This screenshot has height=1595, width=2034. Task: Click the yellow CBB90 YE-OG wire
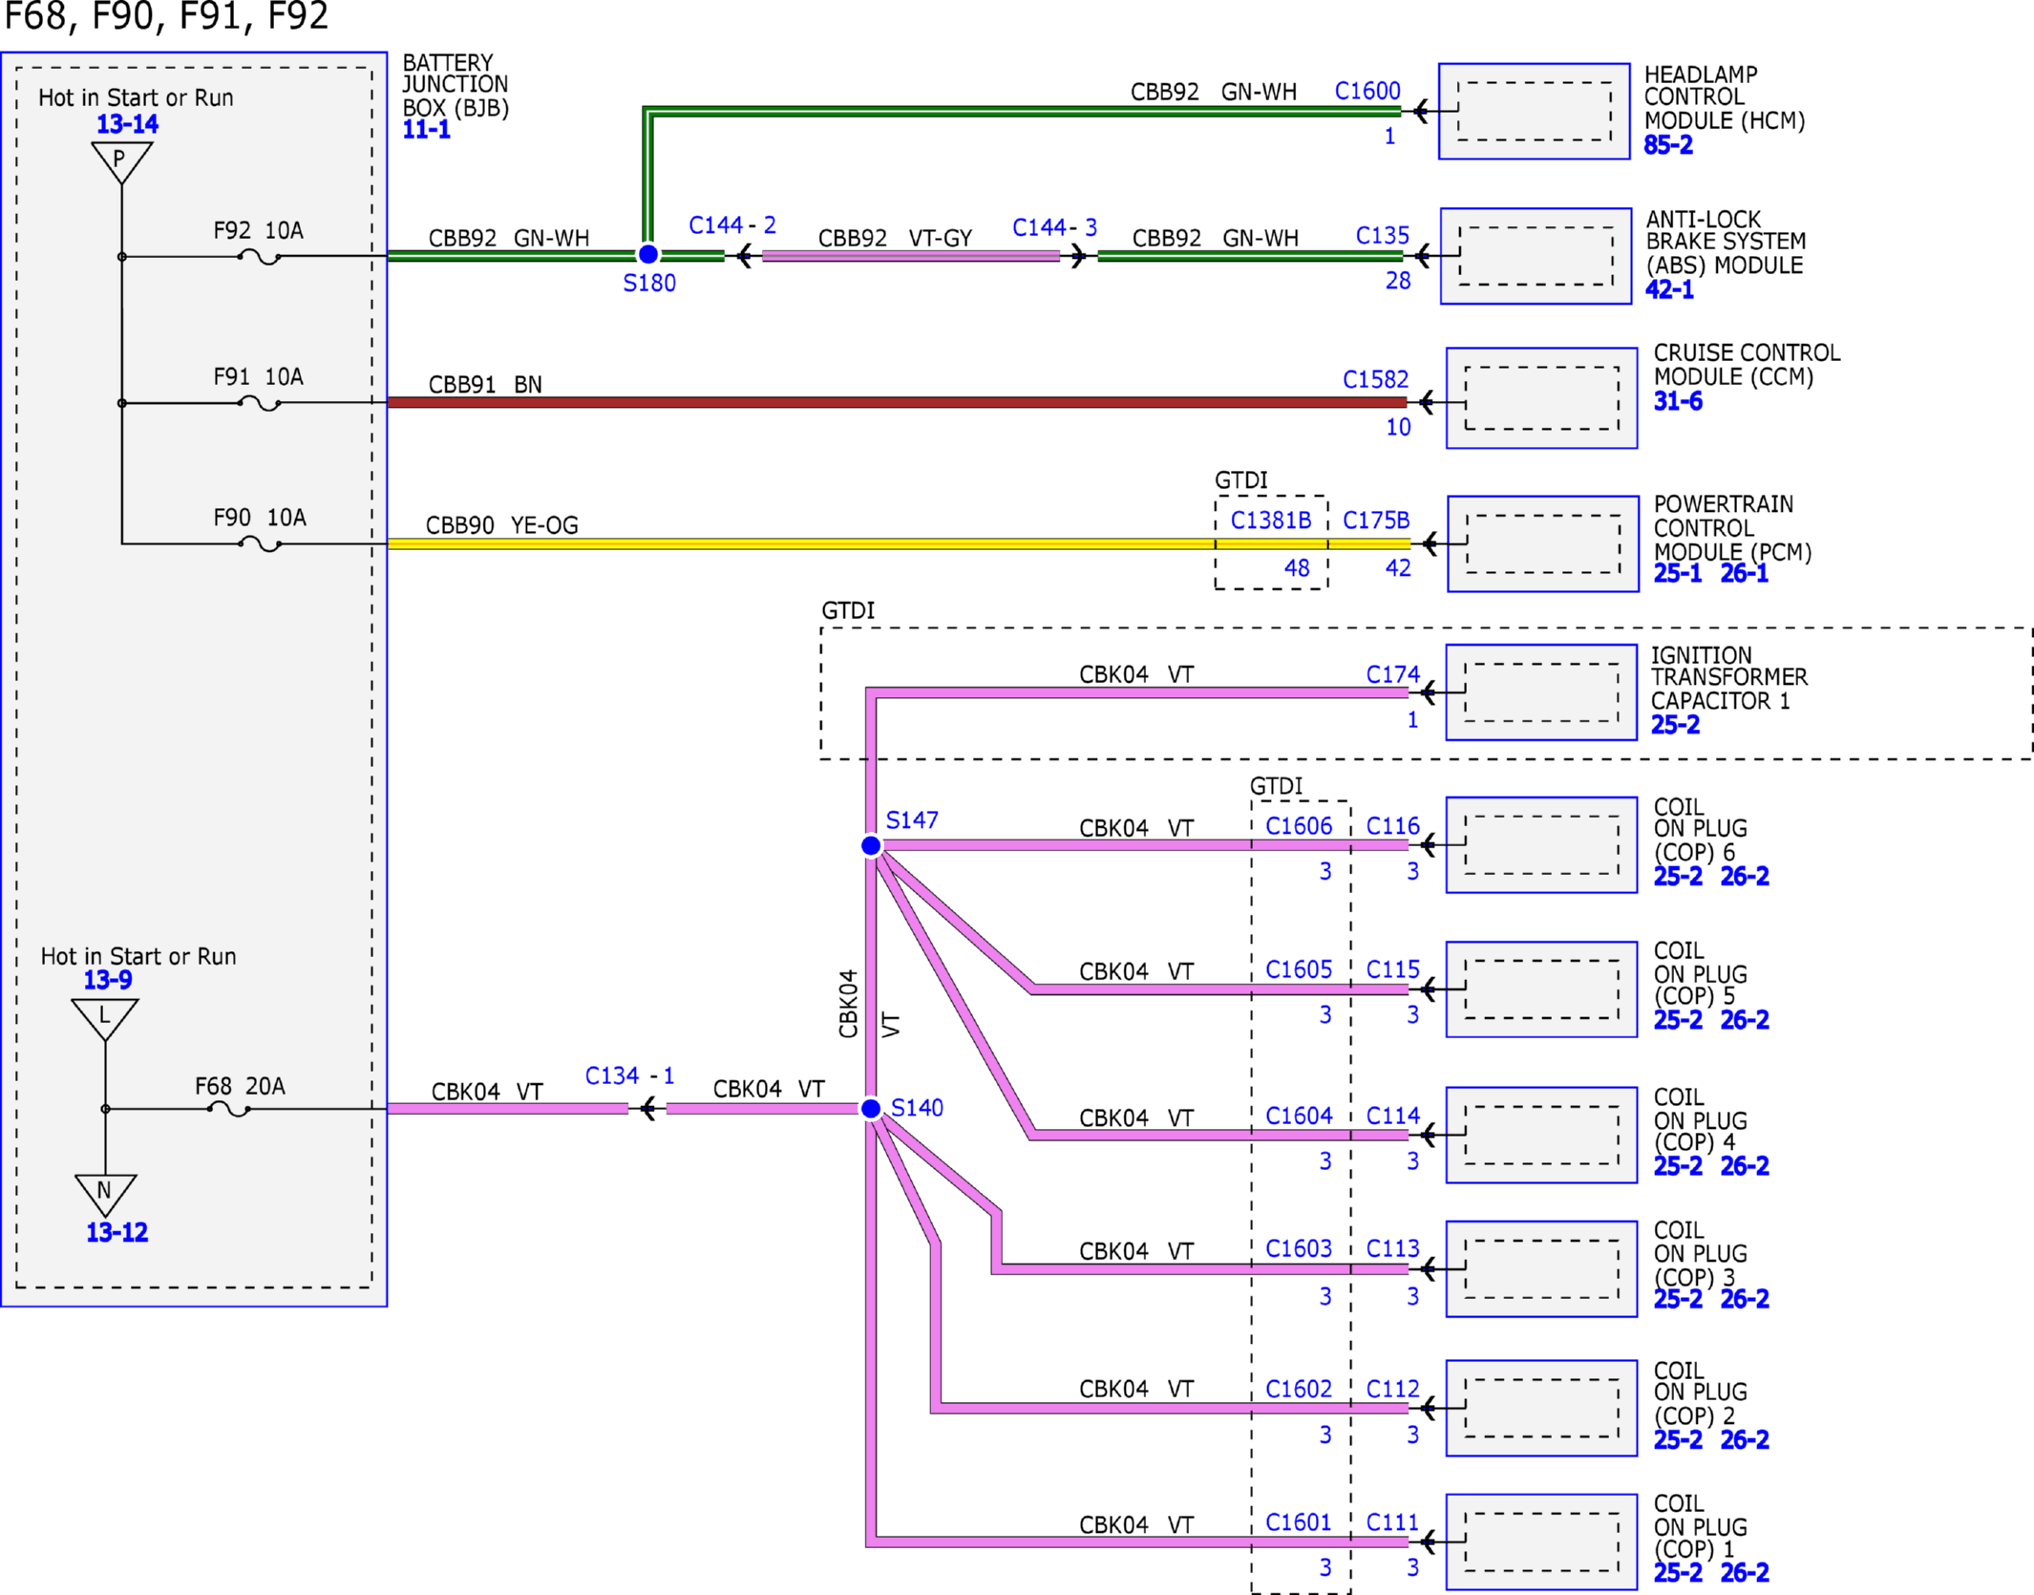tap(898, 543)
